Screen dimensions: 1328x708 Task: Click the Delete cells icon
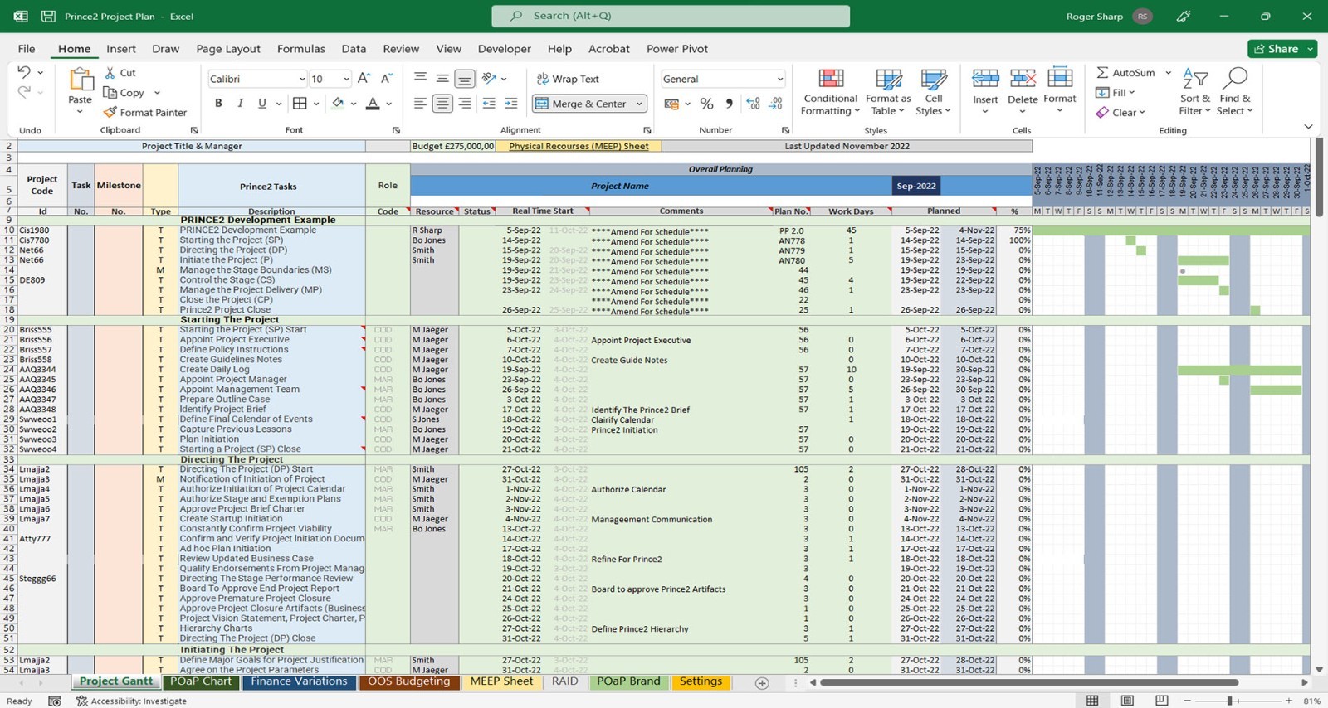[1023, 79]
